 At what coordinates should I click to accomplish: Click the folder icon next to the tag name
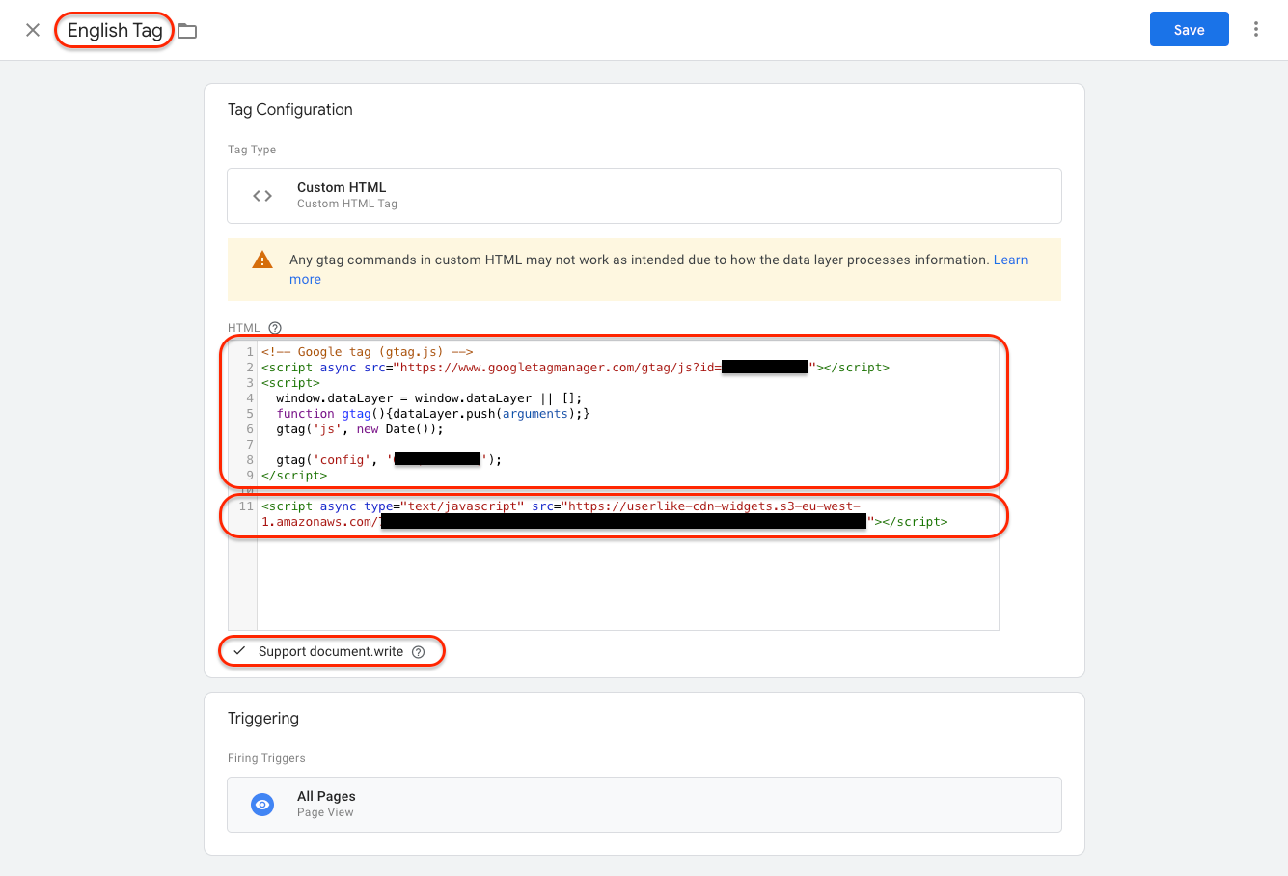pyautogui.click(x=187, y=31)
